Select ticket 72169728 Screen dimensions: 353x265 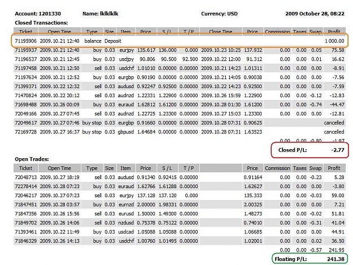(25, 132)
